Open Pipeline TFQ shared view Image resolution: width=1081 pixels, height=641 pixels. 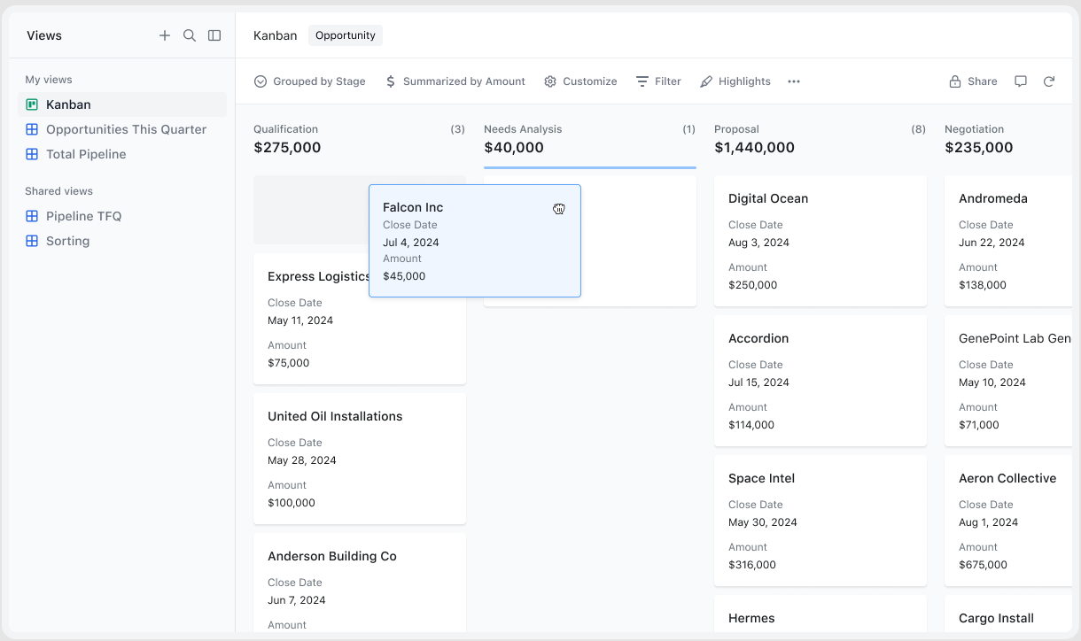click(x=122, y=216)
